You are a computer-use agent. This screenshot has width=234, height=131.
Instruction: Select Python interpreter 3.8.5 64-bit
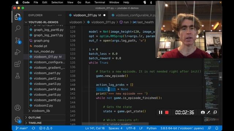point(182,128)
